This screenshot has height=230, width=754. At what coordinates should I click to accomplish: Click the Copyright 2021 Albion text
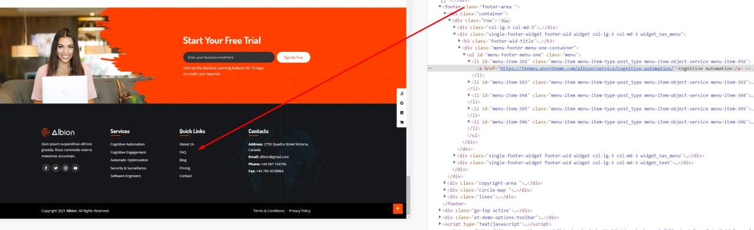click(x=75, y=211)
